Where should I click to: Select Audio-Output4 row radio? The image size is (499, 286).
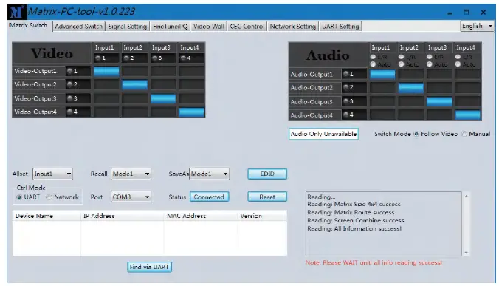pos(346,115)
